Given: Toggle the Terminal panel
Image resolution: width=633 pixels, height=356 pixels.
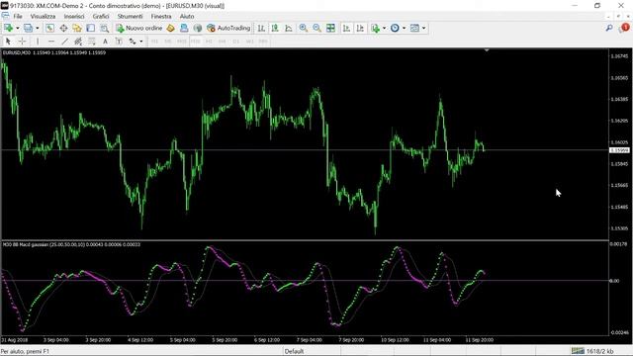Looking at the screenshot, I should [90, 28].
